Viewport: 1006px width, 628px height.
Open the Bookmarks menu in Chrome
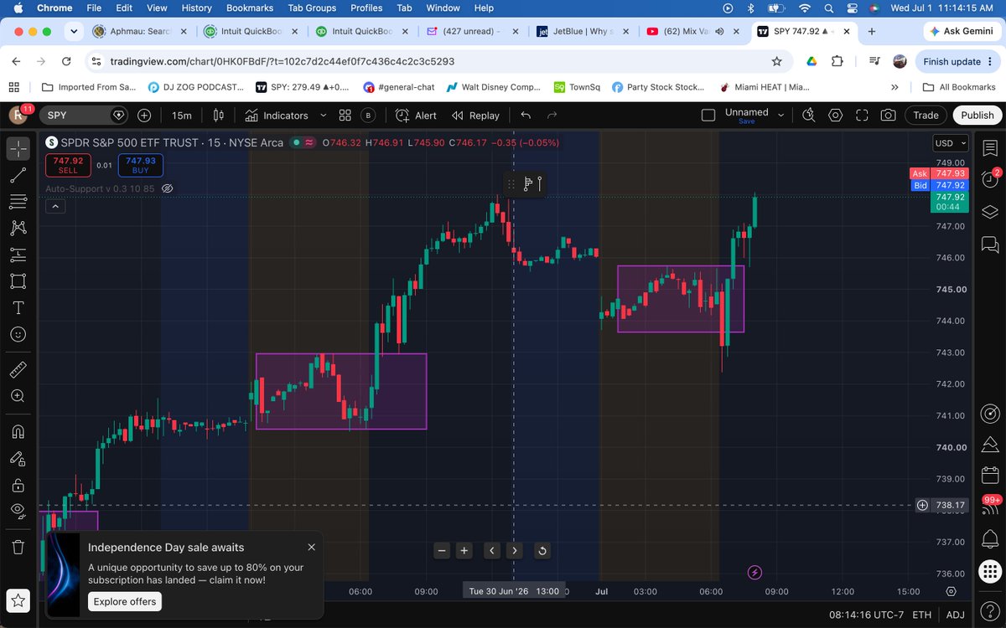(250, 8)
